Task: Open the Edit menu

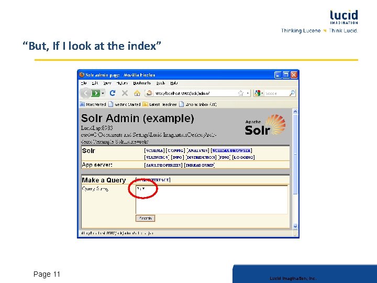Action: [95, 83]
